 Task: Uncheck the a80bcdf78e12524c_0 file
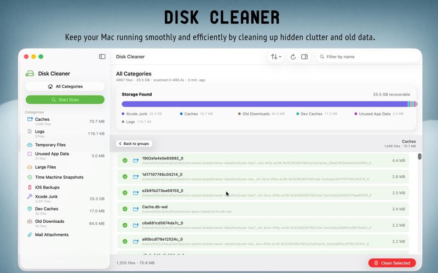(x=125, y=241)
